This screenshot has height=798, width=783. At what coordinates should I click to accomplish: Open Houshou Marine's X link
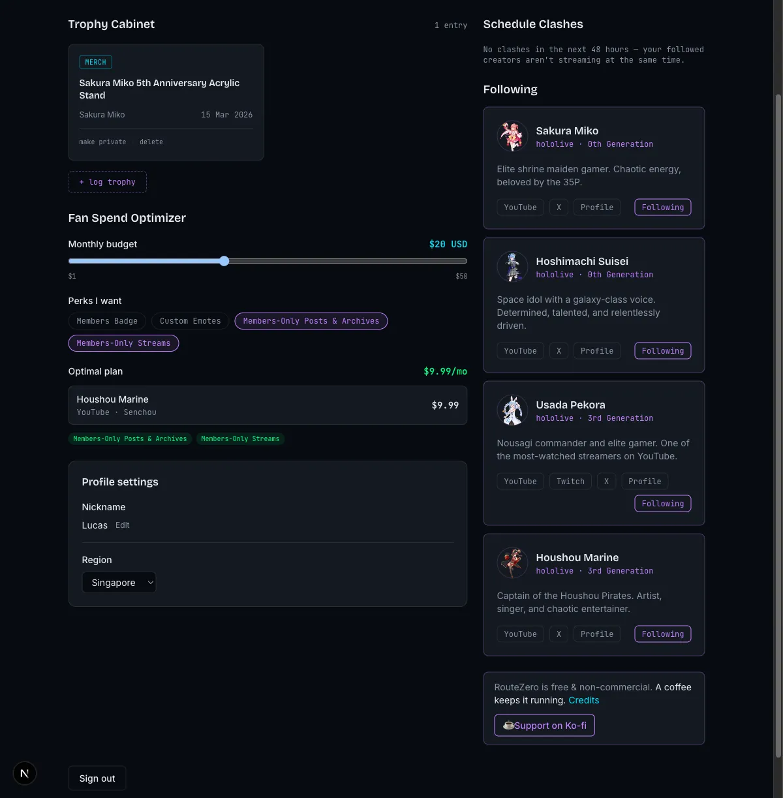pyautogui.click(x=559, y=634)
